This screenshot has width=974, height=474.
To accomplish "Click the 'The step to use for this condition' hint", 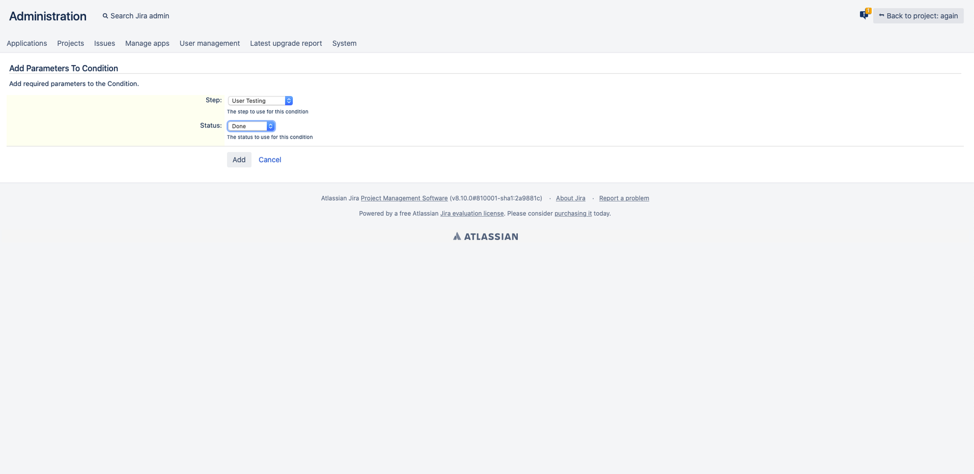I will tap(267, 112).
